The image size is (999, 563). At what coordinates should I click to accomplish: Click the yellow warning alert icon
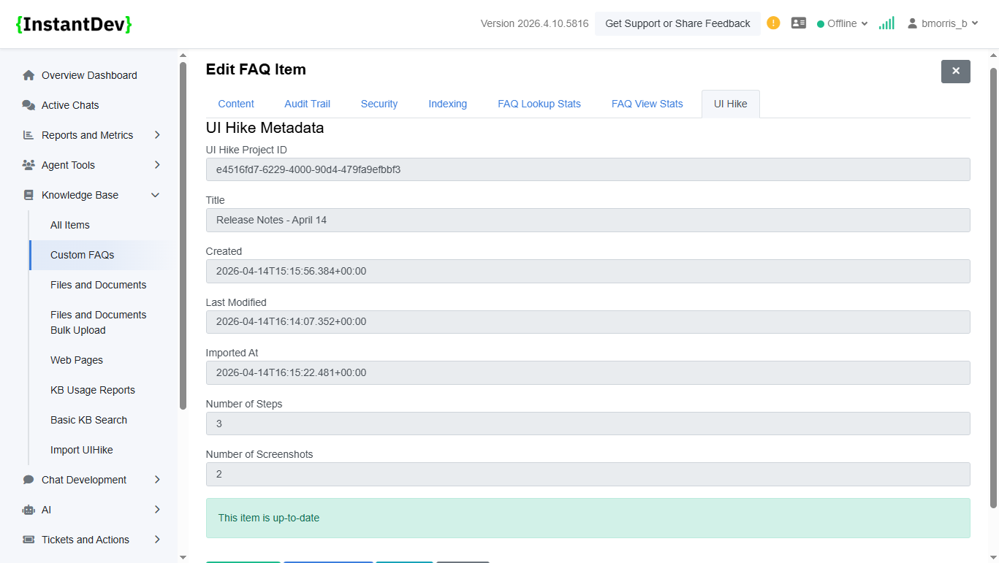point(772,23)
